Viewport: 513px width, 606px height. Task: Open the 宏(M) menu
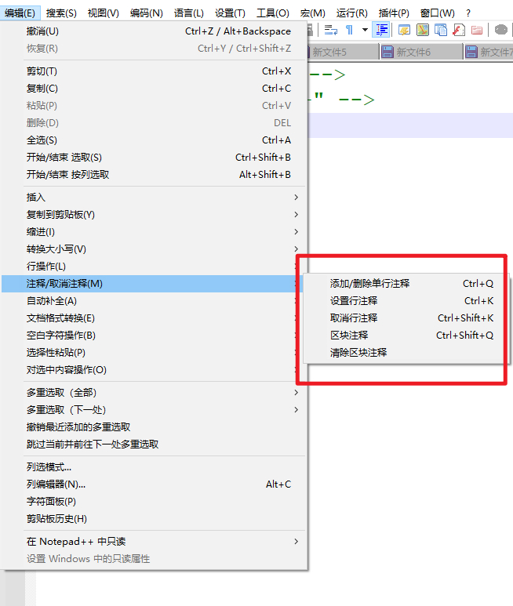coord(312,13)
